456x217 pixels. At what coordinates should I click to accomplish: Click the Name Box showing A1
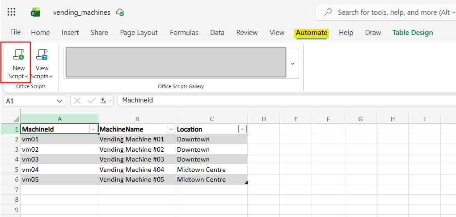[x=34, y=101]
